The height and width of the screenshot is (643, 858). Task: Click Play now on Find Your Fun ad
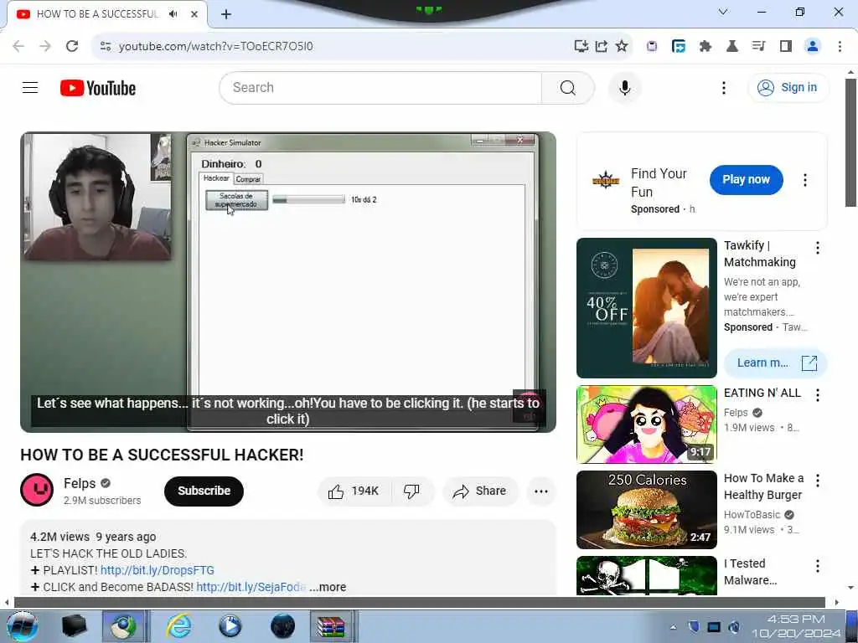(x=746, y=179)
